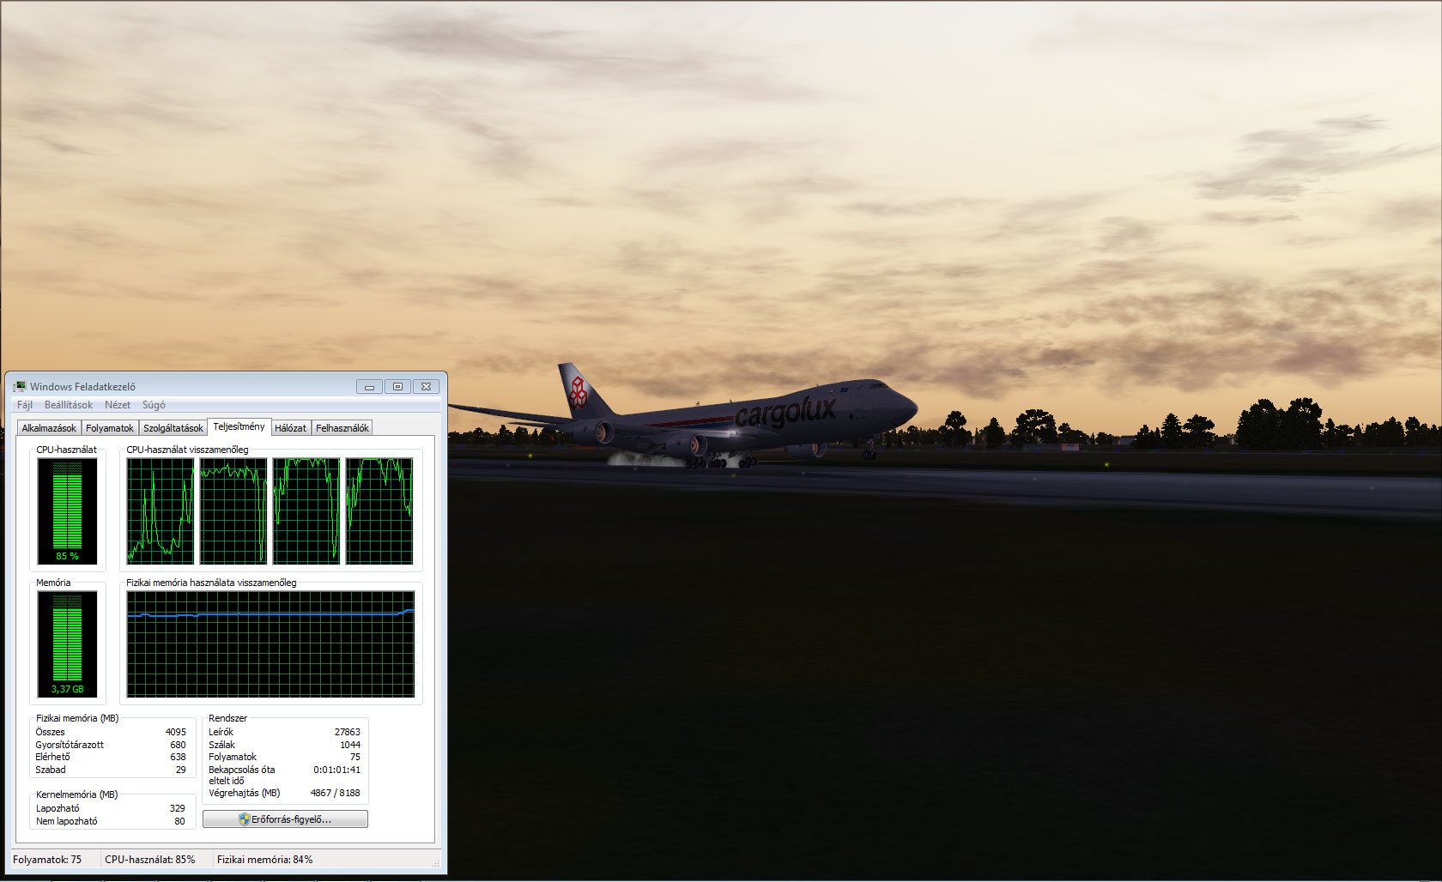Maximize the Windows Feladatkezelő window
Viewport: 1442px width, 882px height.
click(397, 387)
